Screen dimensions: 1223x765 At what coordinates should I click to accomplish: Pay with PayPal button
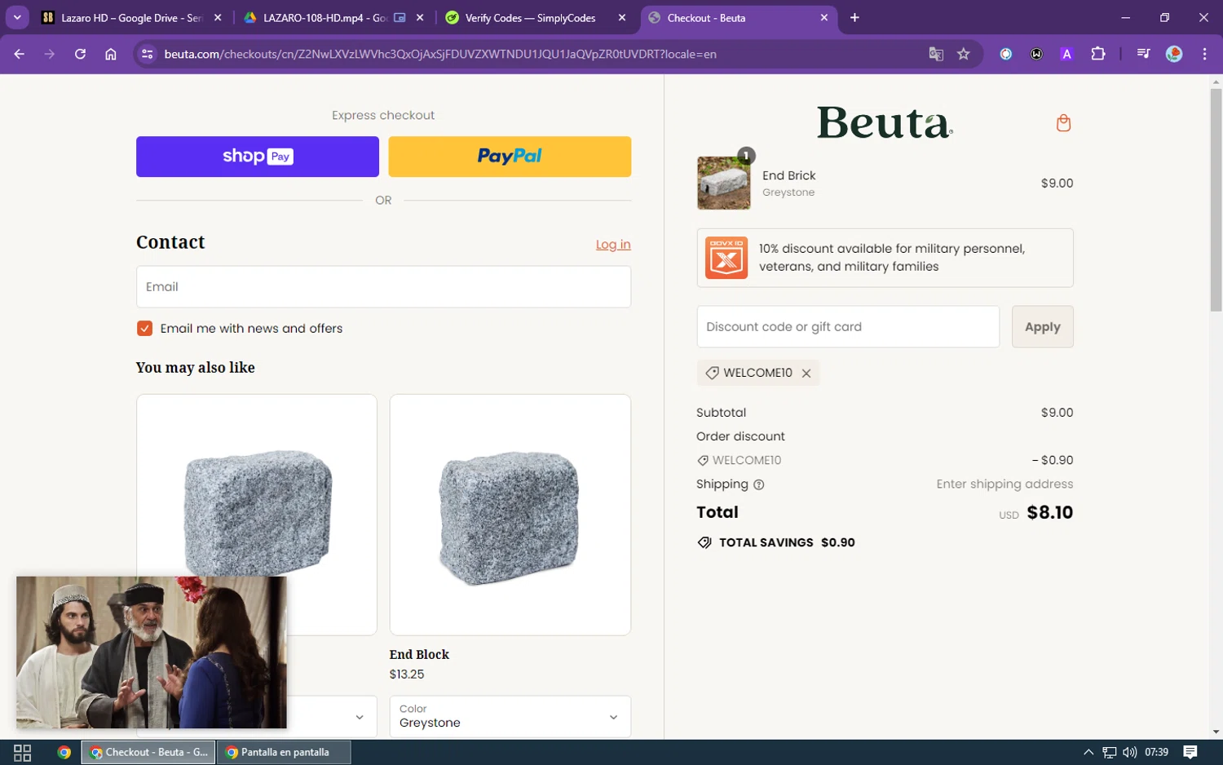(510, 157)
